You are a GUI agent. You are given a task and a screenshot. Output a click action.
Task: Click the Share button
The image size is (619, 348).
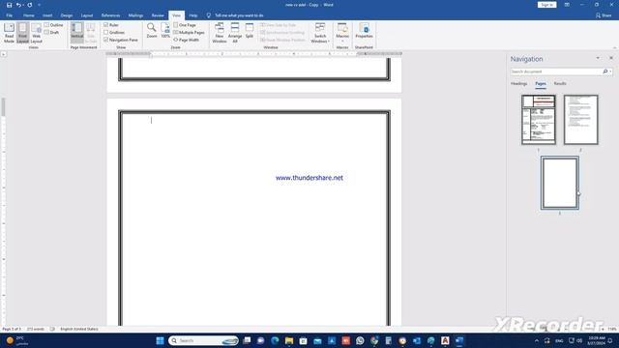click(604, 15)
